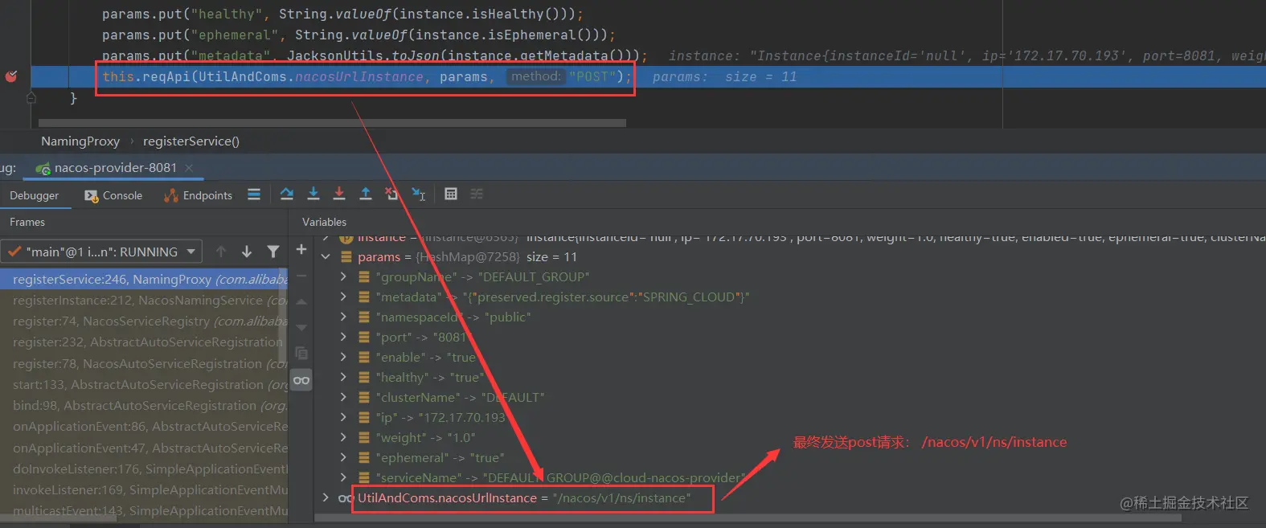Expand the "weight" map entry
1266x528 pixels.
click(x=343, y=437)
